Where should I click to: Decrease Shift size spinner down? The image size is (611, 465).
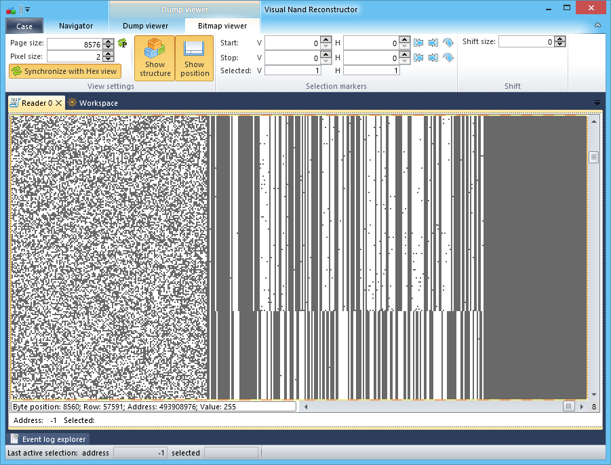[560, 44]
